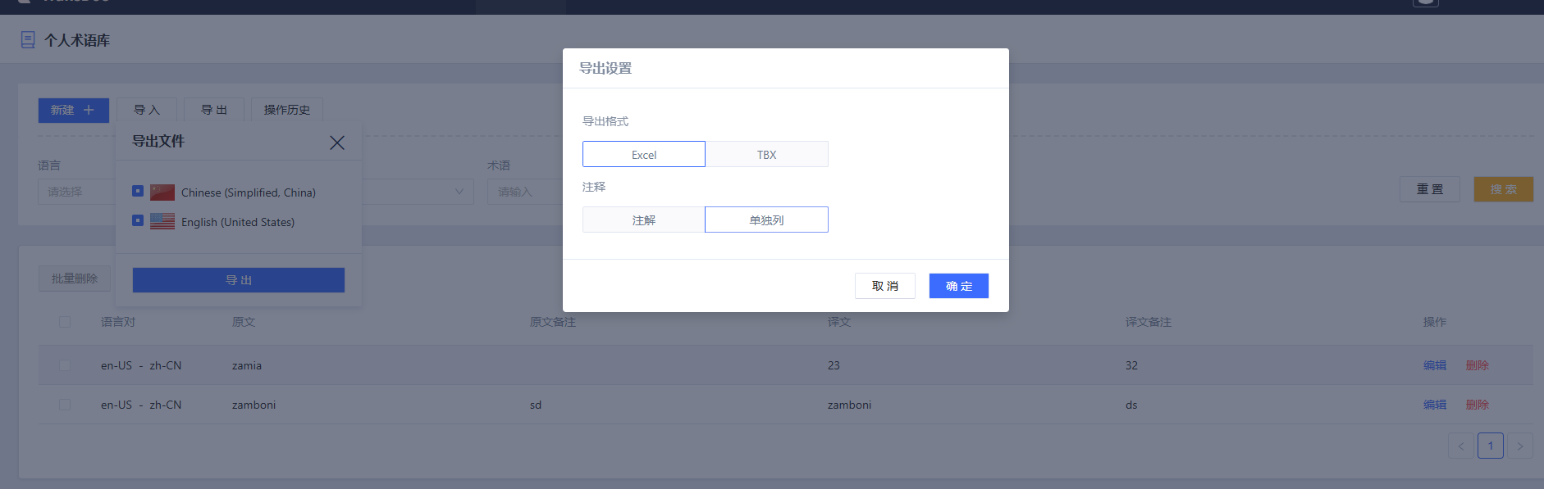1544x489 pixels.
Task: Open the 导入 import button
Action: pyautogui.click(x=147, y=110)
